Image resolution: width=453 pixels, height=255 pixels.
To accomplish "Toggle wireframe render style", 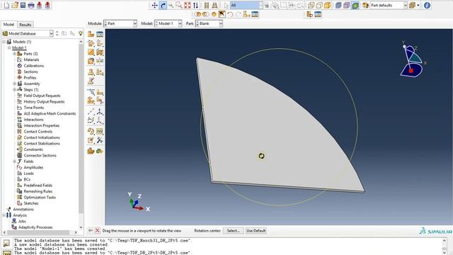I will [311, 5].
